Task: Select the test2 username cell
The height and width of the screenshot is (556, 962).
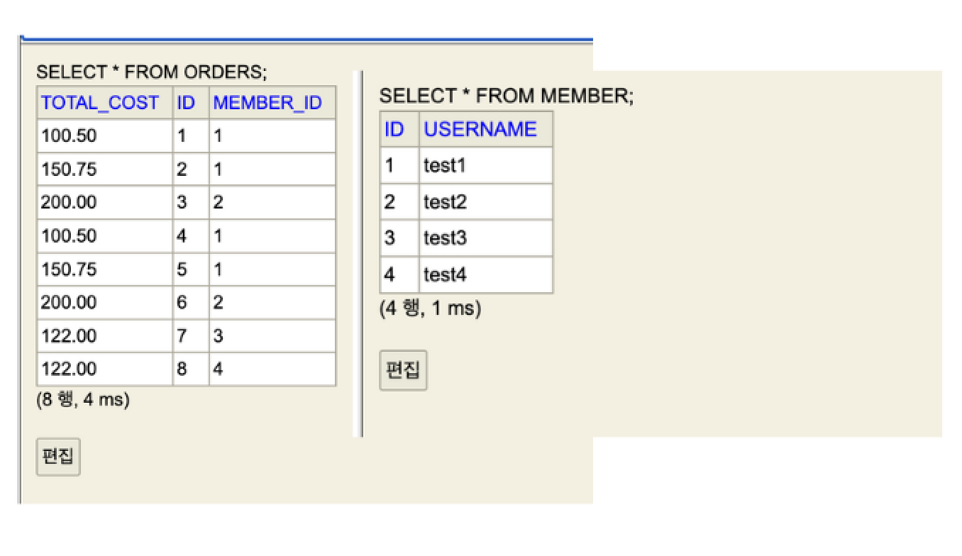Action: pyautogui.click(x=445, y=202)
